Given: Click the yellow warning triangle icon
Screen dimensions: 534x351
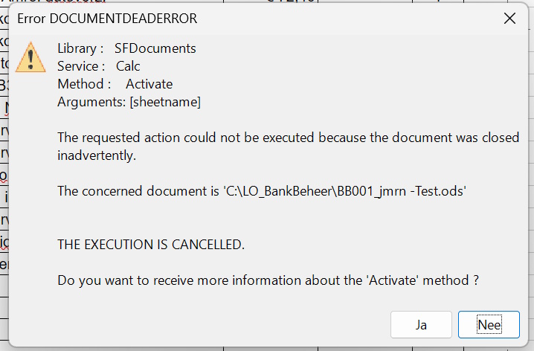Looking at the screenshot, I should pos(31,56).
